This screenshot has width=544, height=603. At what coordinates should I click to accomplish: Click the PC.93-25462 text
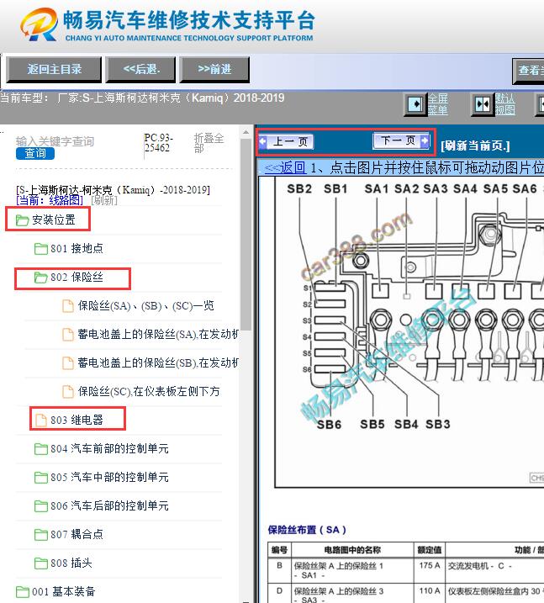(158, 143)
